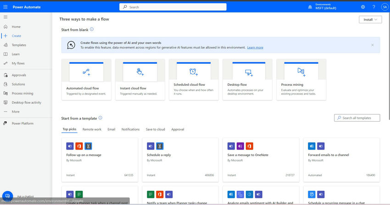Switch to the Save to cloud tab
390x205 pixels.
pyautogui.click(x=155, y=129)
